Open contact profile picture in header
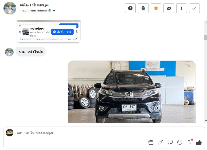The height and width of the screenshot is (150, 207). (10, 8)
